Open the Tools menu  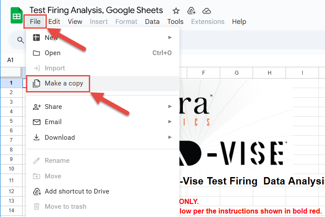click(x=175, y=22)
